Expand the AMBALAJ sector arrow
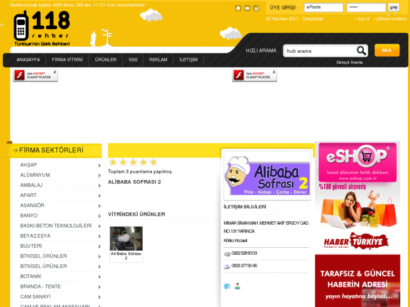Viewport: 410px width, 307px height. pos(100,186)
